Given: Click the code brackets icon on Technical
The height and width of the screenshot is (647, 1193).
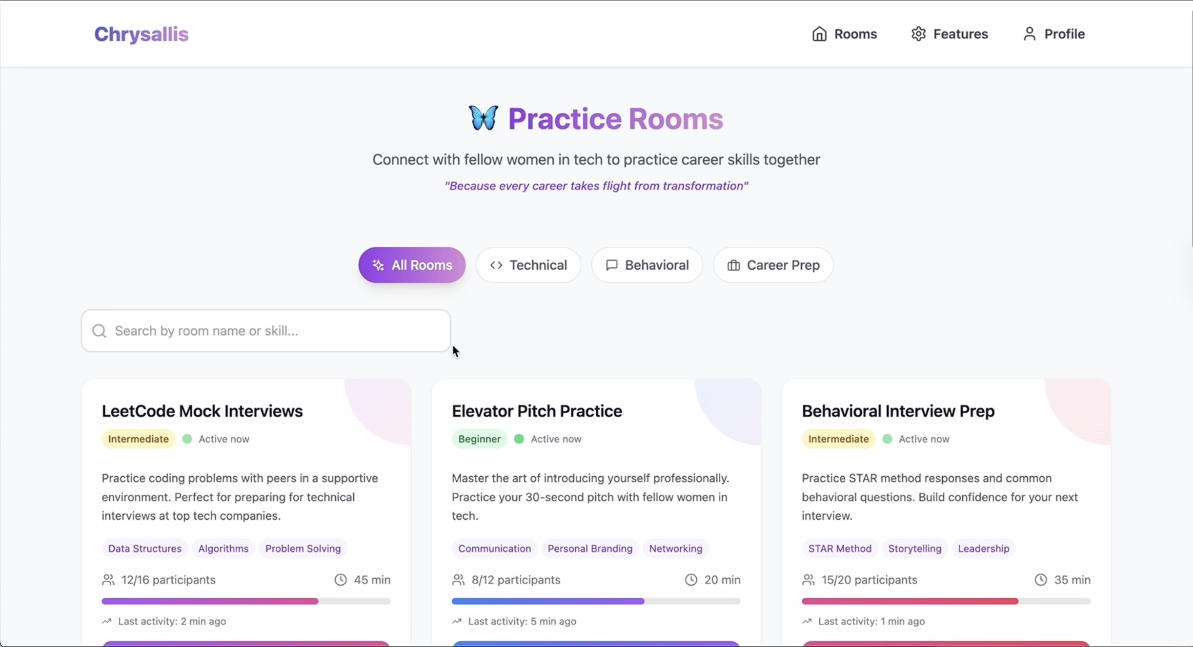Looking at the screenshot, I should [496, 265].
